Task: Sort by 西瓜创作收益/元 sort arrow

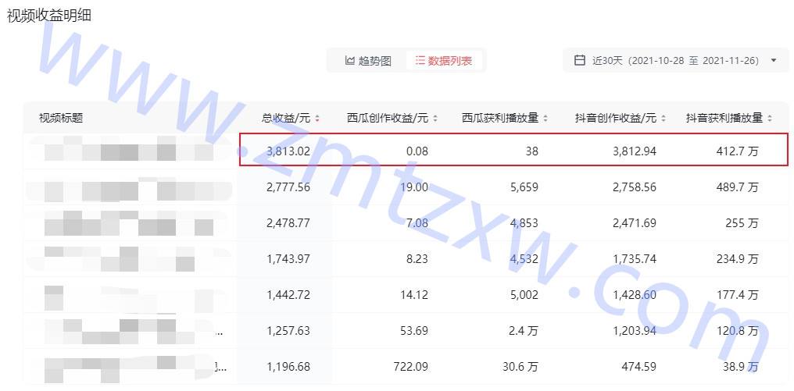Action: (x=435, y=119)
